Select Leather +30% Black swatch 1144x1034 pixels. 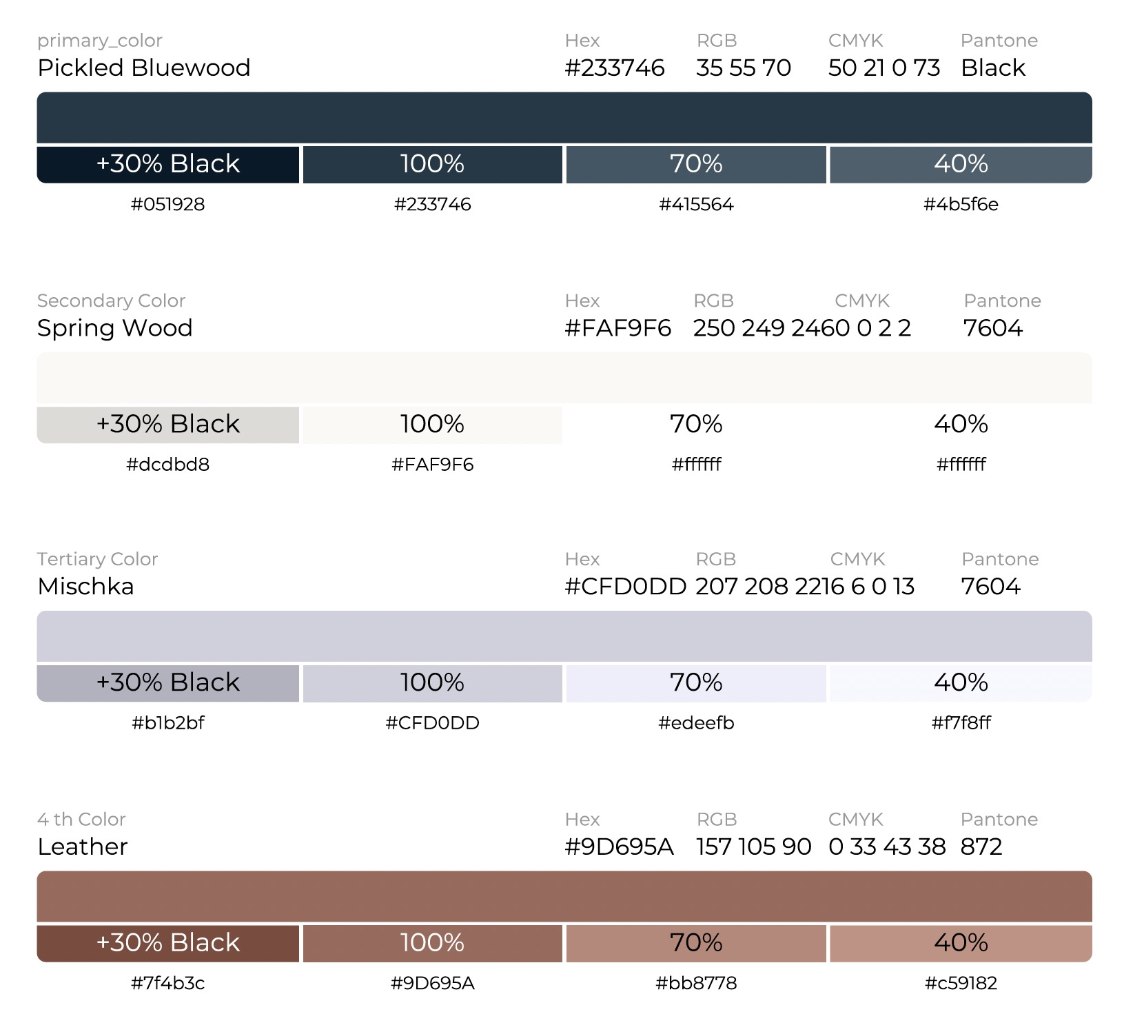click(168, 944)
